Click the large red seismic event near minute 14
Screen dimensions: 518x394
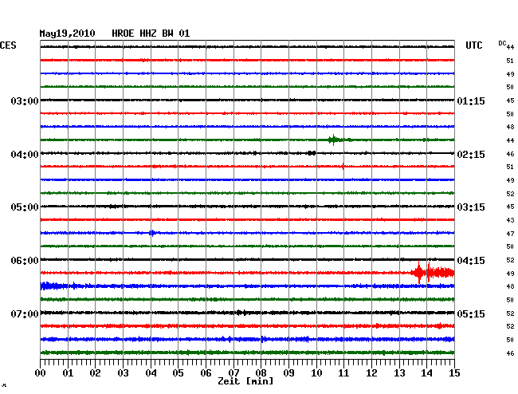tap(433, 272)
